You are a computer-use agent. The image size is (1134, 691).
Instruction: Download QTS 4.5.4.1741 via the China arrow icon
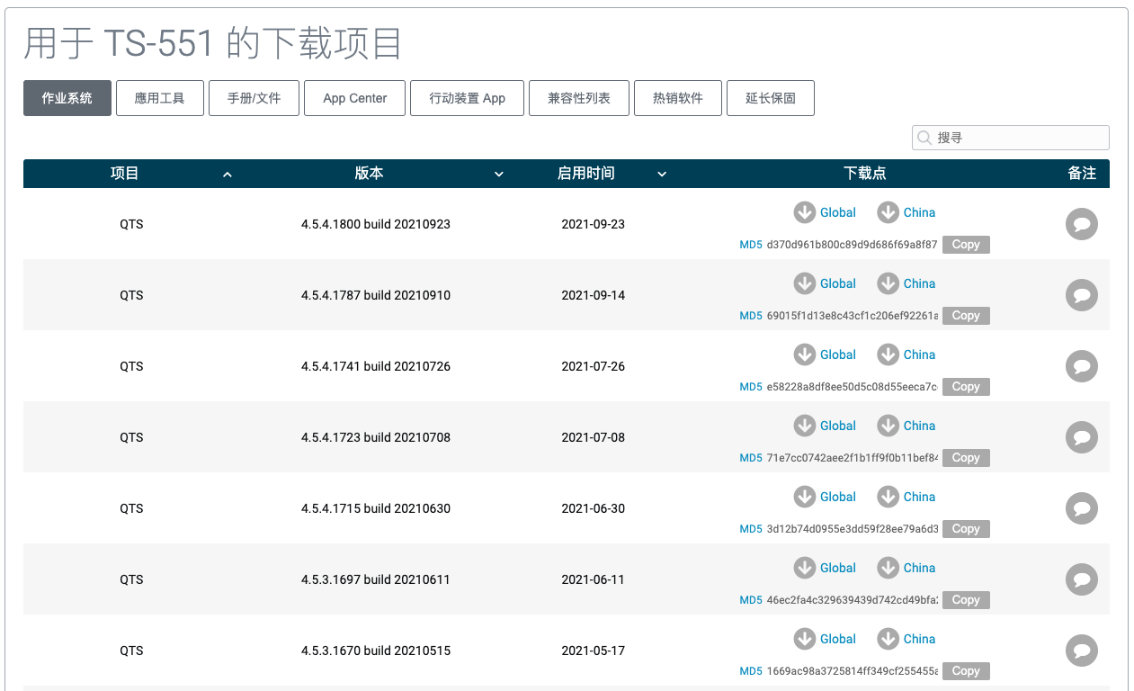pyautogui.click(x=888, y=354)
